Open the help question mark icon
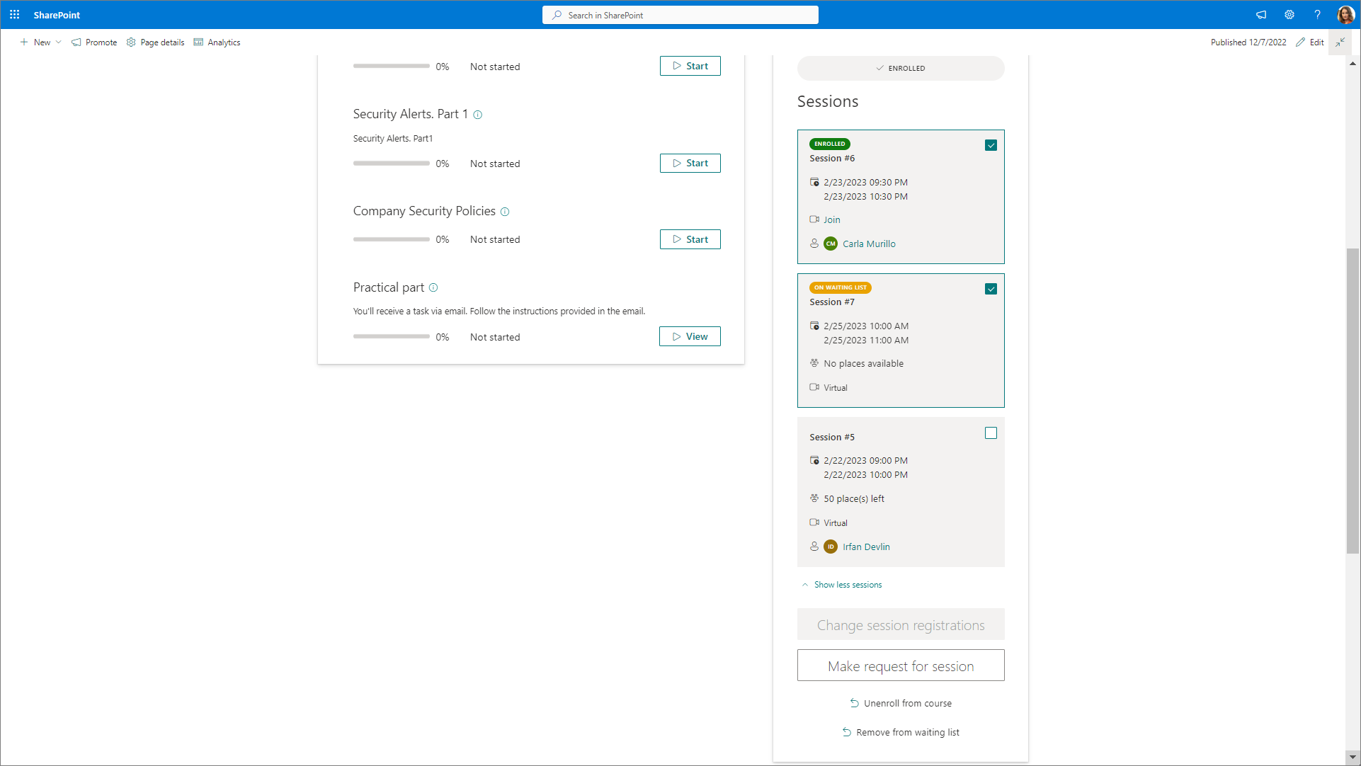The height and width of the screenshot is (766, 1361). (x=1317, y=14)
